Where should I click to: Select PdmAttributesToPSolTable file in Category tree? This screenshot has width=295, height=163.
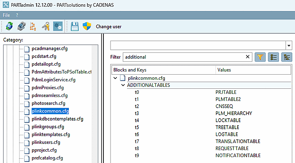tap(61, 72)
